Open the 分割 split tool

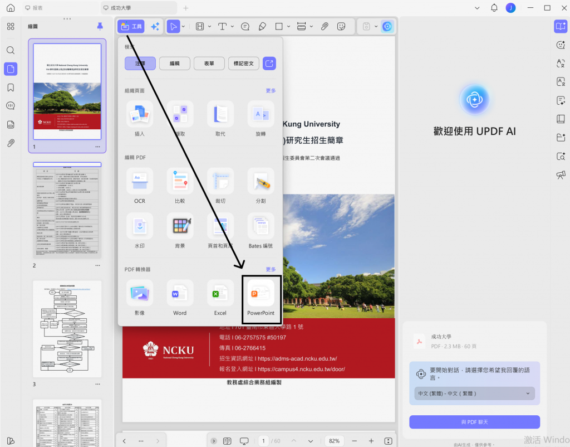click(261, 186)
